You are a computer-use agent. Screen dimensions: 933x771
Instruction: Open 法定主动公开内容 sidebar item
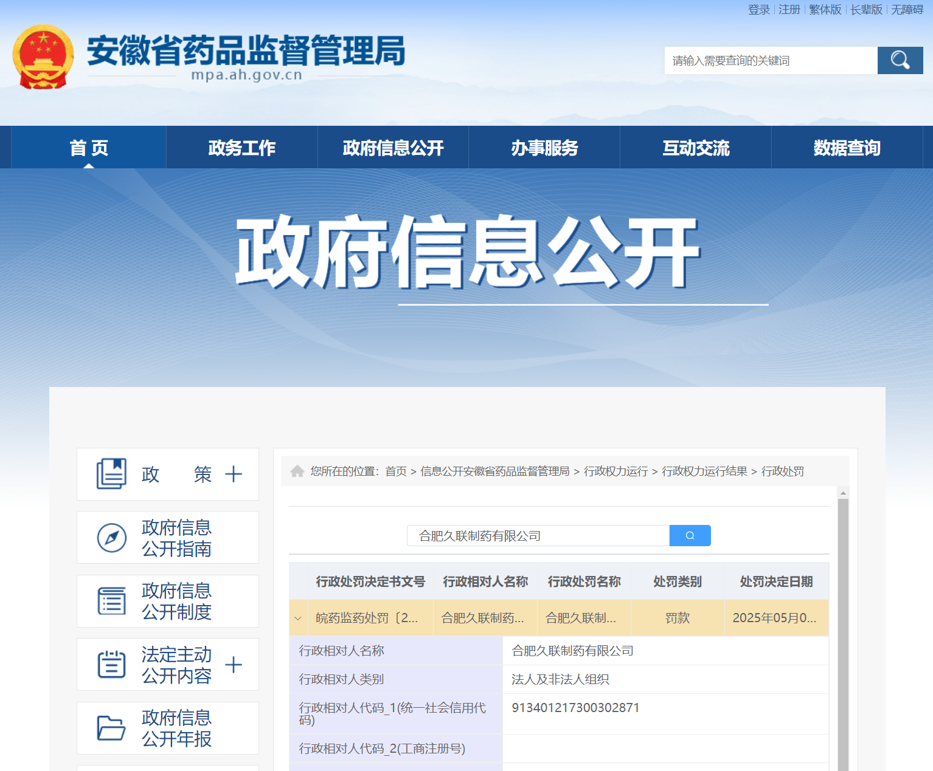click(168, 665)
